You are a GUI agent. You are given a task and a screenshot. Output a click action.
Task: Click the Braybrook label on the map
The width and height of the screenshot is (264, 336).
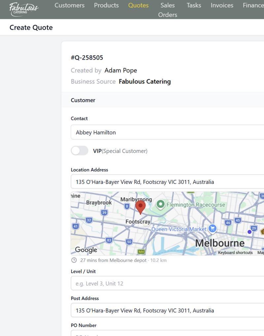point(99,203)
